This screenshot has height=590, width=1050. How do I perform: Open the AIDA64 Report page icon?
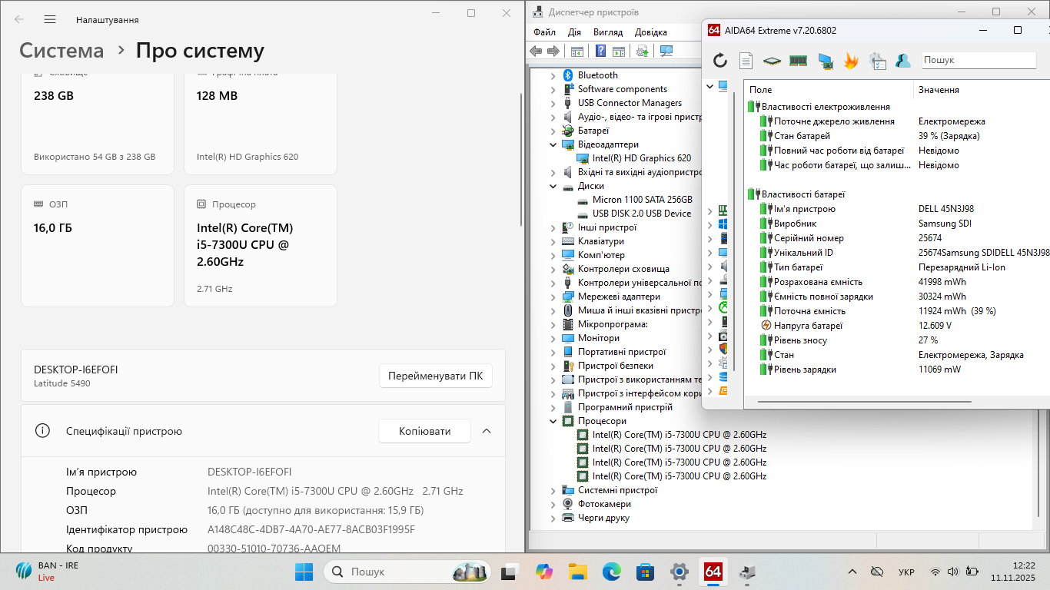click(746, 61)
